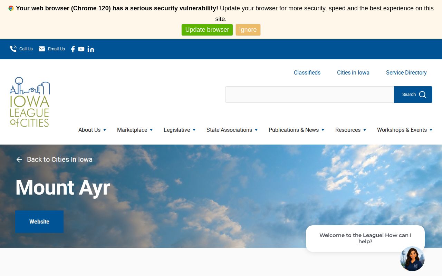This screenshot has height=276, width=442.
Task: Click the Search button
Action: tap(413, 95)
